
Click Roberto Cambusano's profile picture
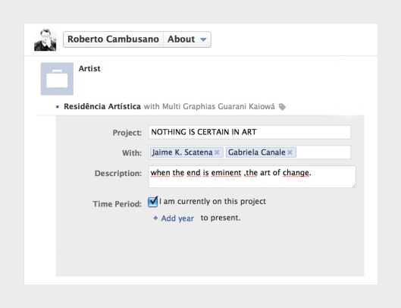[45, 39]
